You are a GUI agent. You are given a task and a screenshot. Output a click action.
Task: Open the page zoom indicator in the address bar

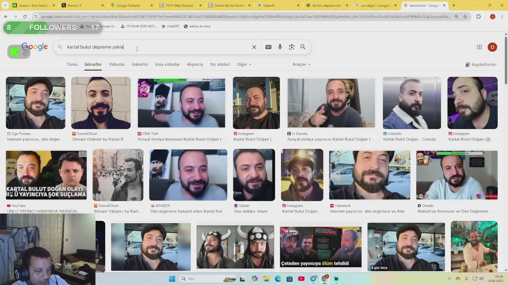[456, 17]
